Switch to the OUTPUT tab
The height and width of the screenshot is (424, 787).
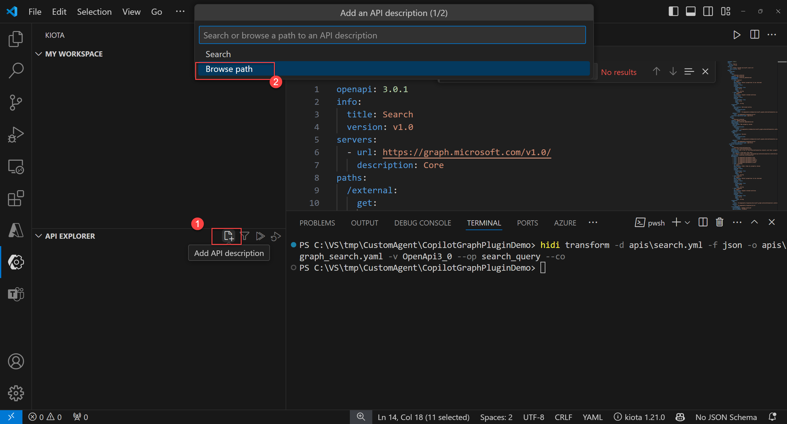pos(364,223)
